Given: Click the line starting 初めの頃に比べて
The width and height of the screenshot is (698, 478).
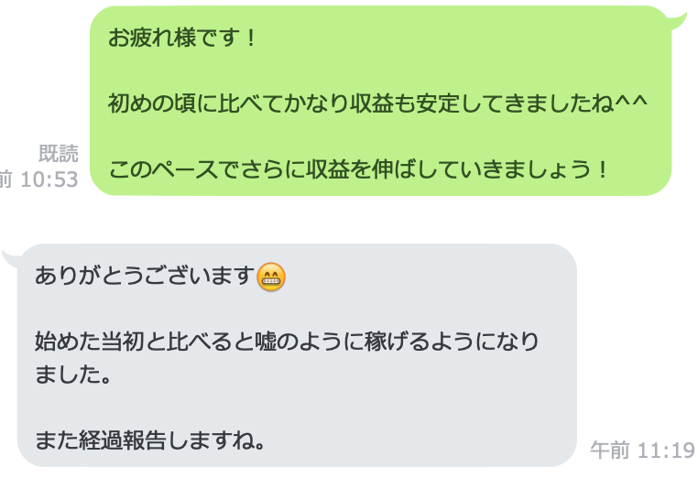Looking at the screenshot, I should (x=378, y=103).
